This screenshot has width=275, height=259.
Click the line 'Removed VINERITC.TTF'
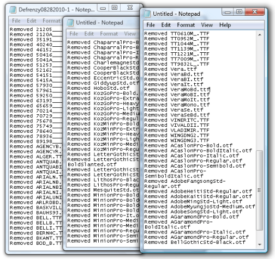(177, 120)
